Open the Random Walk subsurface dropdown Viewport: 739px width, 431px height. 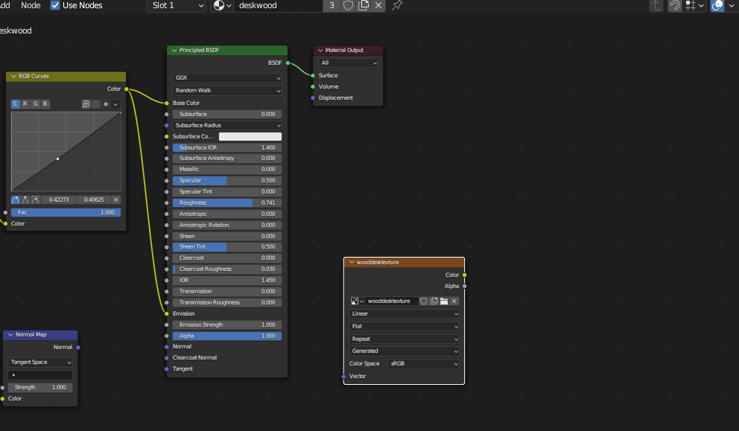[x=227, y=90]
